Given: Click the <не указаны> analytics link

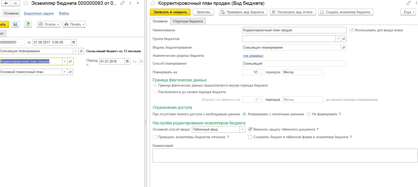Looking at the screenshot, I should click(x=253, y=56).
